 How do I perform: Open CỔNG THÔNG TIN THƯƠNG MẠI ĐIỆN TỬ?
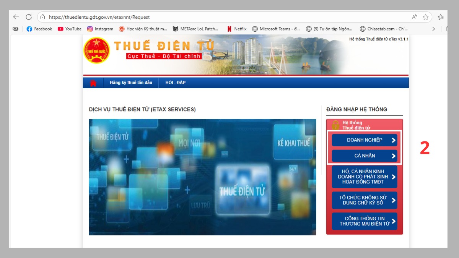tap(365, 221)
